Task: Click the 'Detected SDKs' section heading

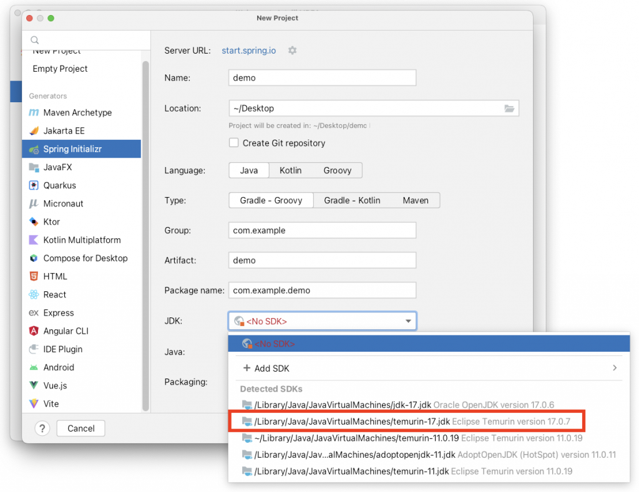Action: click(271, 389)
